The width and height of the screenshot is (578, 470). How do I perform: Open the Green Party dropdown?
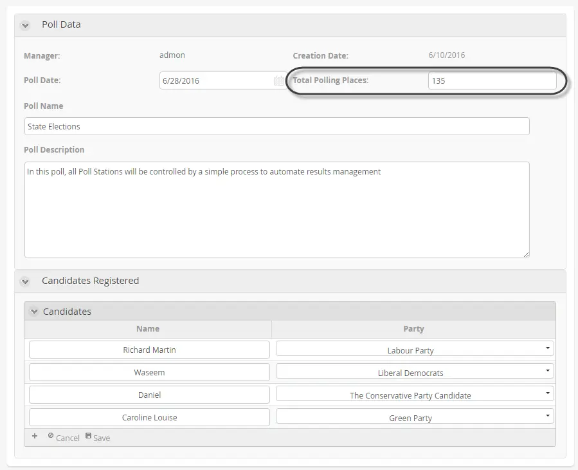(415, 416)
